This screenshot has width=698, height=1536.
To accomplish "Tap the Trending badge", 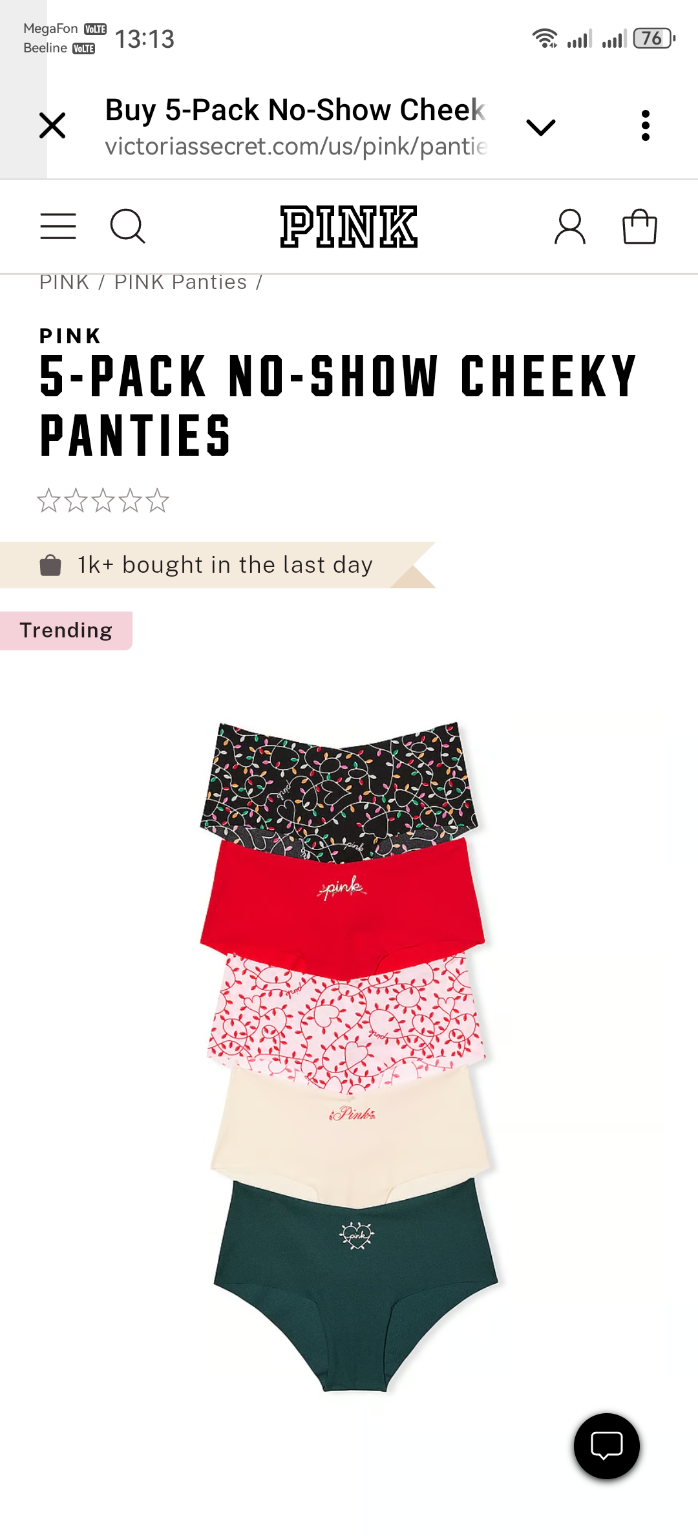I will (x=66, y=630).
